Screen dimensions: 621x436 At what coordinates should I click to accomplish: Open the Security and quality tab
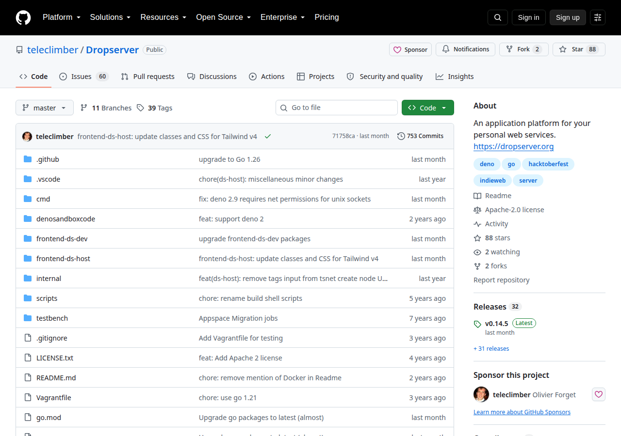coord(385,77)
